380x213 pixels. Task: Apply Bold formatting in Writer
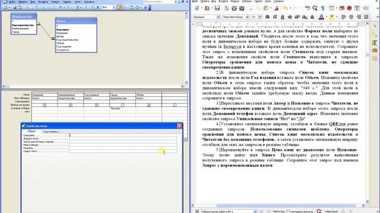click(x=268, y=17)
